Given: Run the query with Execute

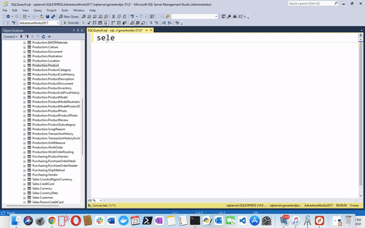Looking at the screenshot, I should tap(71, 23).
